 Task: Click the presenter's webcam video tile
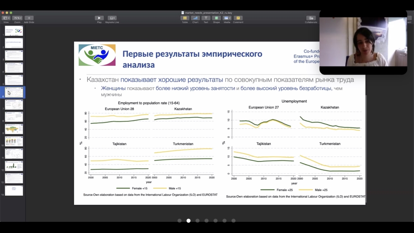click(x=363, y=43)
